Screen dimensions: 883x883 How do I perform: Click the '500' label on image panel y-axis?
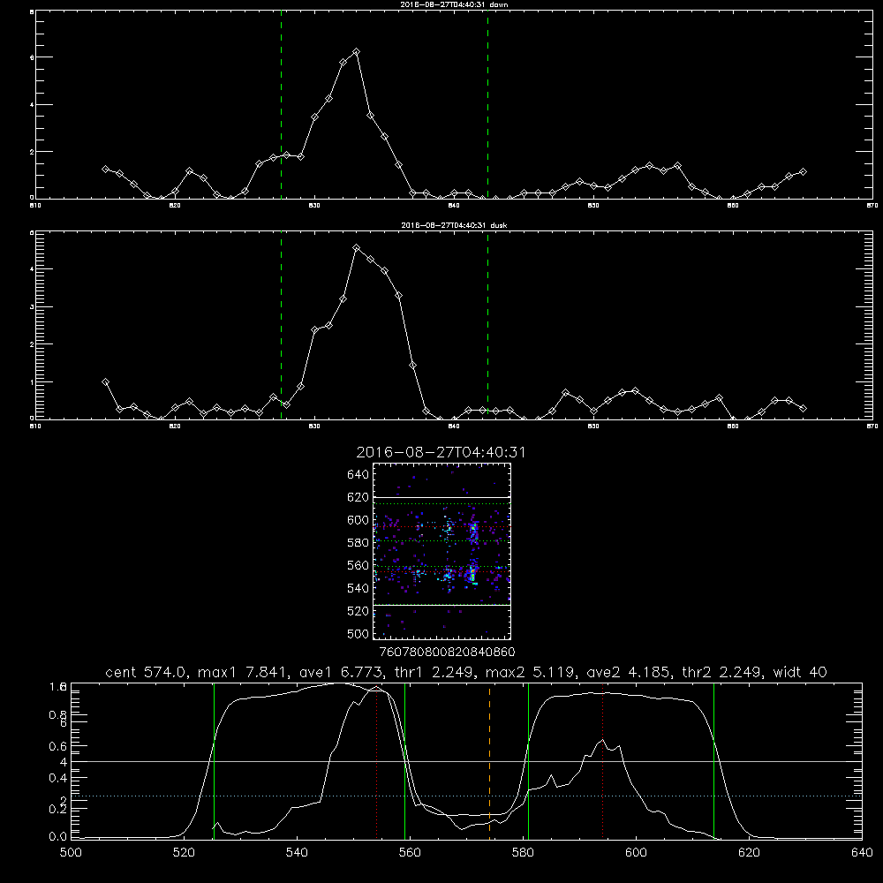pos(358,633)
